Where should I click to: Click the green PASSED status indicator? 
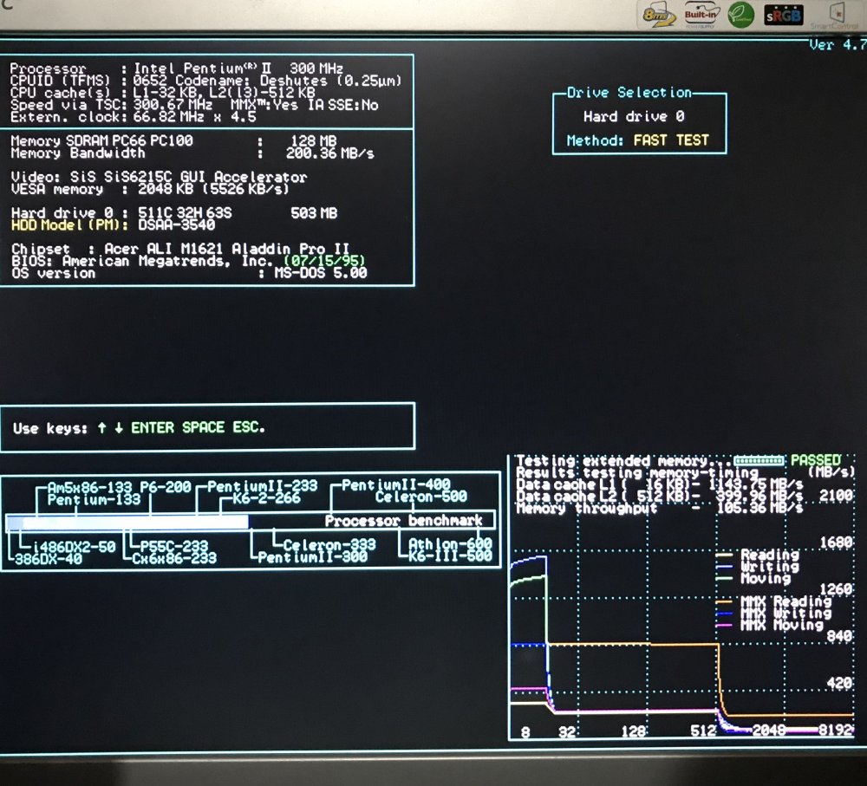(815, 459)
